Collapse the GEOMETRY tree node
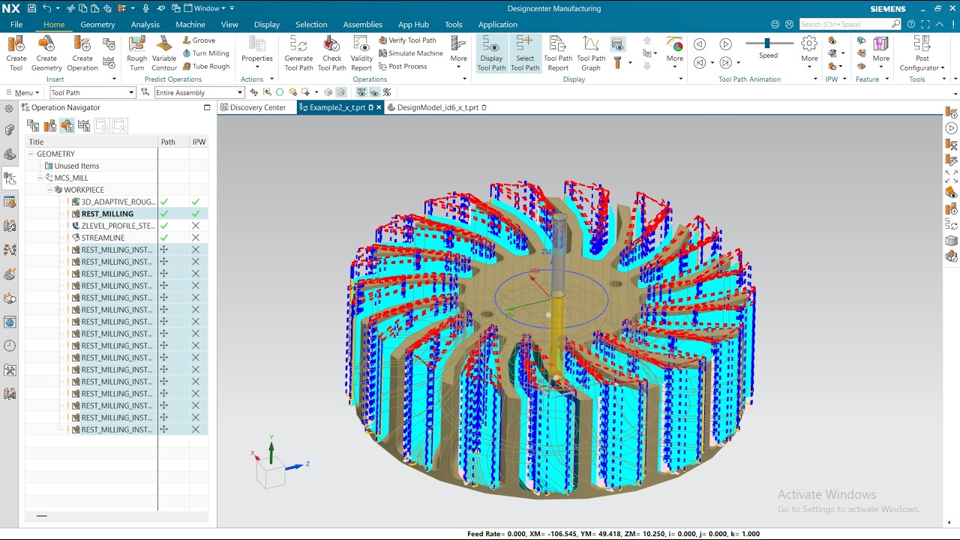Viewport: 960px width, 540px height. 31,154
